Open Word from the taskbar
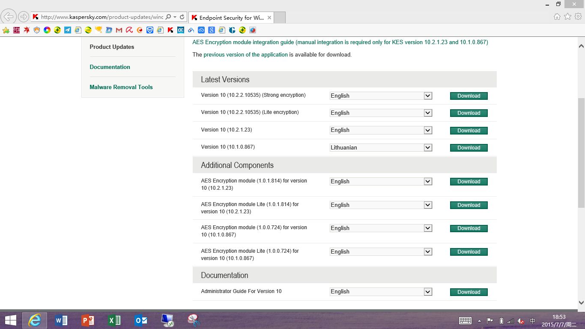The image size is (585, 329). (x=61, y=320)
